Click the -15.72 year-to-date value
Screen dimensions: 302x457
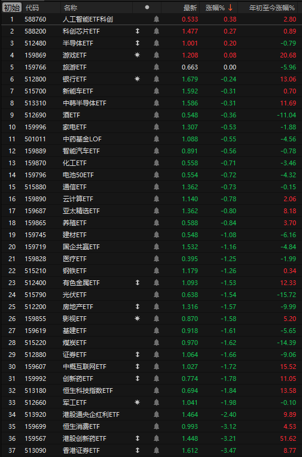[286, 295]
